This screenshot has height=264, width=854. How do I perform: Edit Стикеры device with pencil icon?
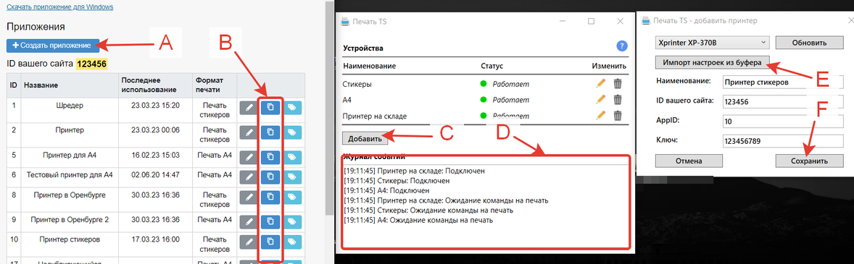click(601, 84)
